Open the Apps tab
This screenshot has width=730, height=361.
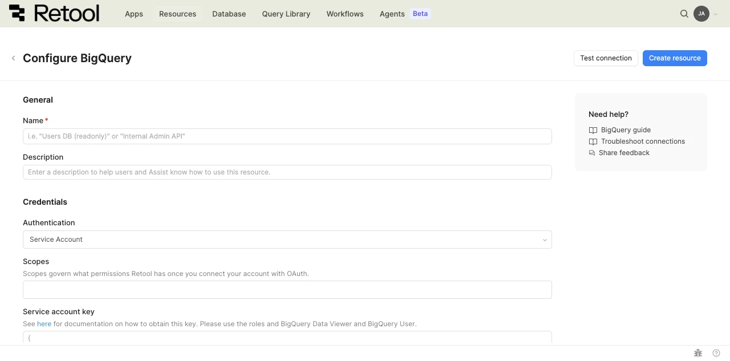134,14
